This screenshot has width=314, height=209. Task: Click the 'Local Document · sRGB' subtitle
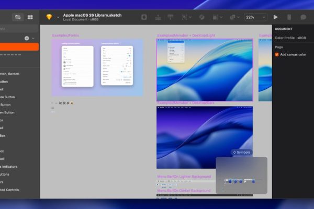click(81, 19)
